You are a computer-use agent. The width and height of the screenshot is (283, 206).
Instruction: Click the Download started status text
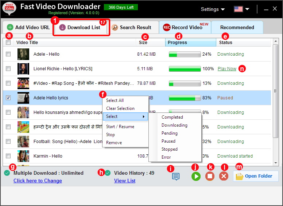(235, 156)
